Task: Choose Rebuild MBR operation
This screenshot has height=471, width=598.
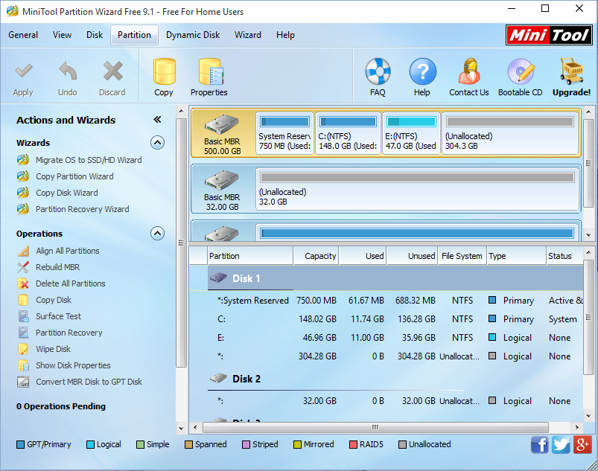Action: [x=57, y=267]
